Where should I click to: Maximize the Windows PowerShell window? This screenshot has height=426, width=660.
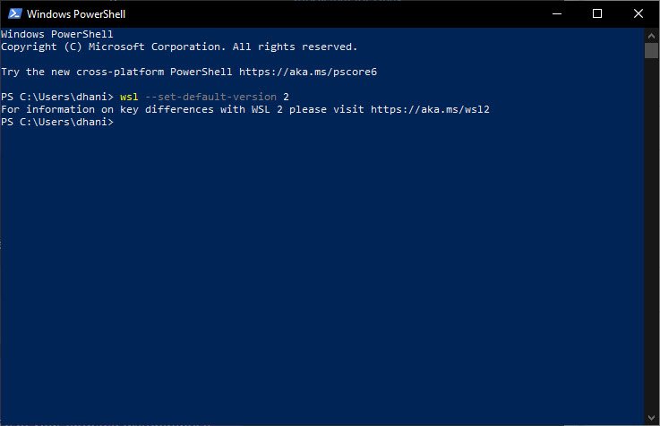(596, 13)
